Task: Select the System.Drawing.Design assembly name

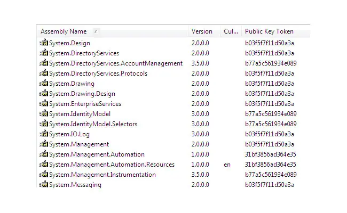Action: [82, 94]
